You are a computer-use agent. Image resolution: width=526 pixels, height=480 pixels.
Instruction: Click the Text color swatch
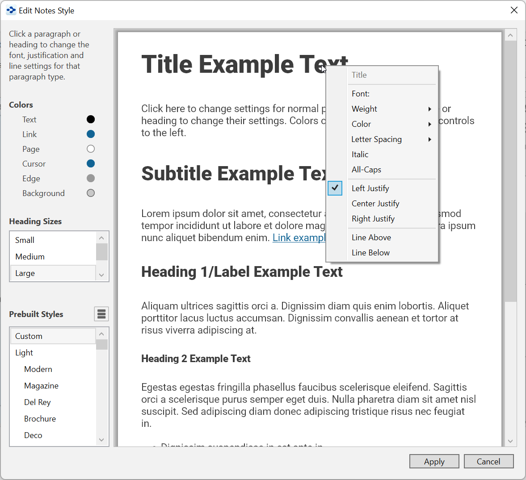tap(91, 119)
